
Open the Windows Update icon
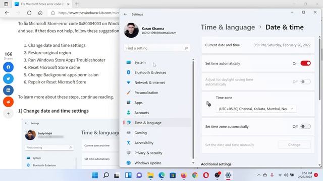[x=129, y=163]
